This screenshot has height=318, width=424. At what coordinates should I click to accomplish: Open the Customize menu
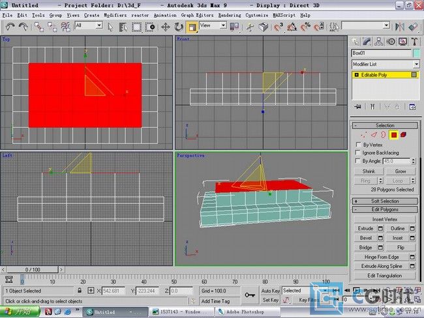point(256,15)
